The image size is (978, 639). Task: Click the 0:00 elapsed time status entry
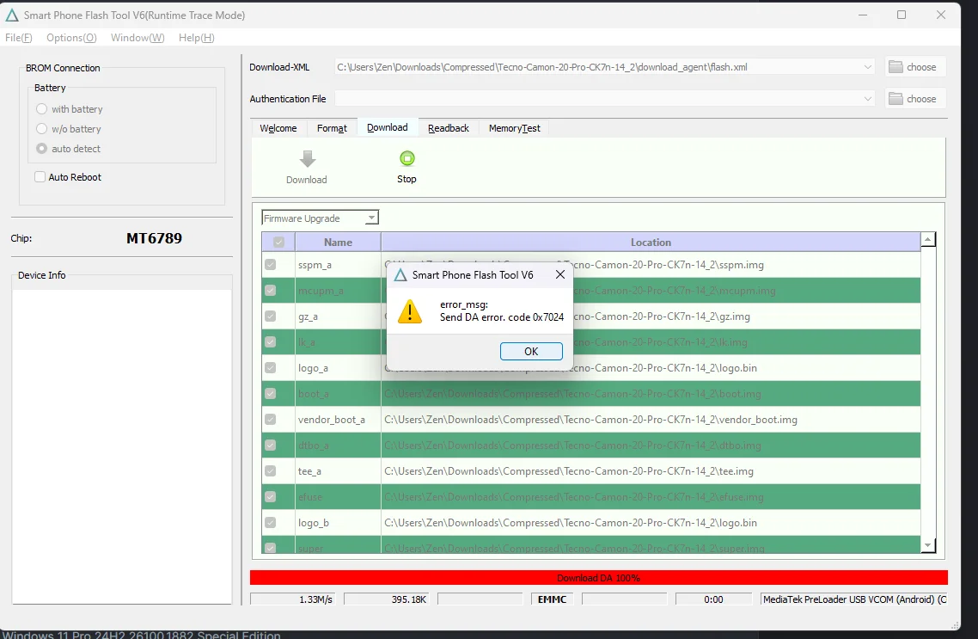click(713, 599)
